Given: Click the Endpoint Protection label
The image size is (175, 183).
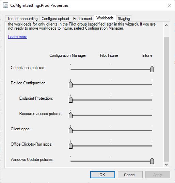Looking at the screenshot, I should click(36, 98).
